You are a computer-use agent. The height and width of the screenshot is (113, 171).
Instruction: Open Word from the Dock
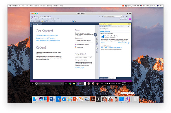[x=52, y=99]
